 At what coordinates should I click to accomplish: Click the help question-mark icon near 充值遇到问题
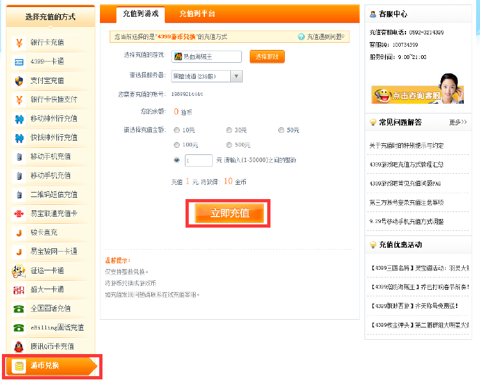(301, 37)
